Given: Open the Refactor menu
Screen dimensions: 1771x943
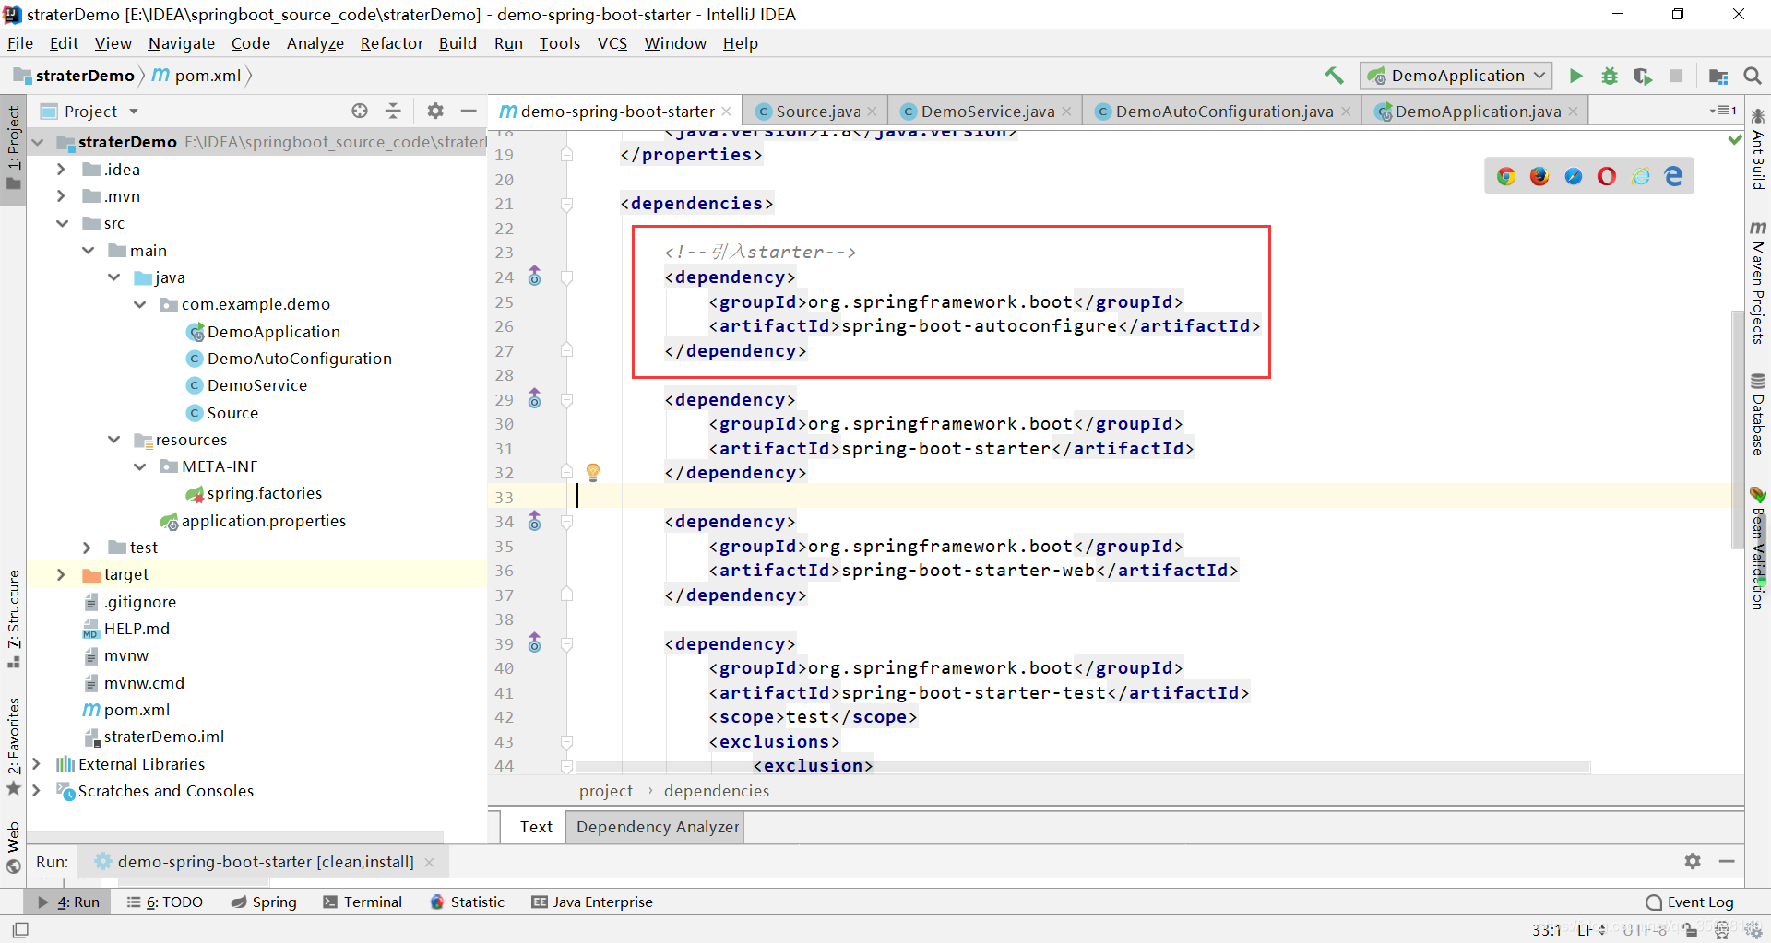Looking at the screenshot, I should tap(391, 43).
